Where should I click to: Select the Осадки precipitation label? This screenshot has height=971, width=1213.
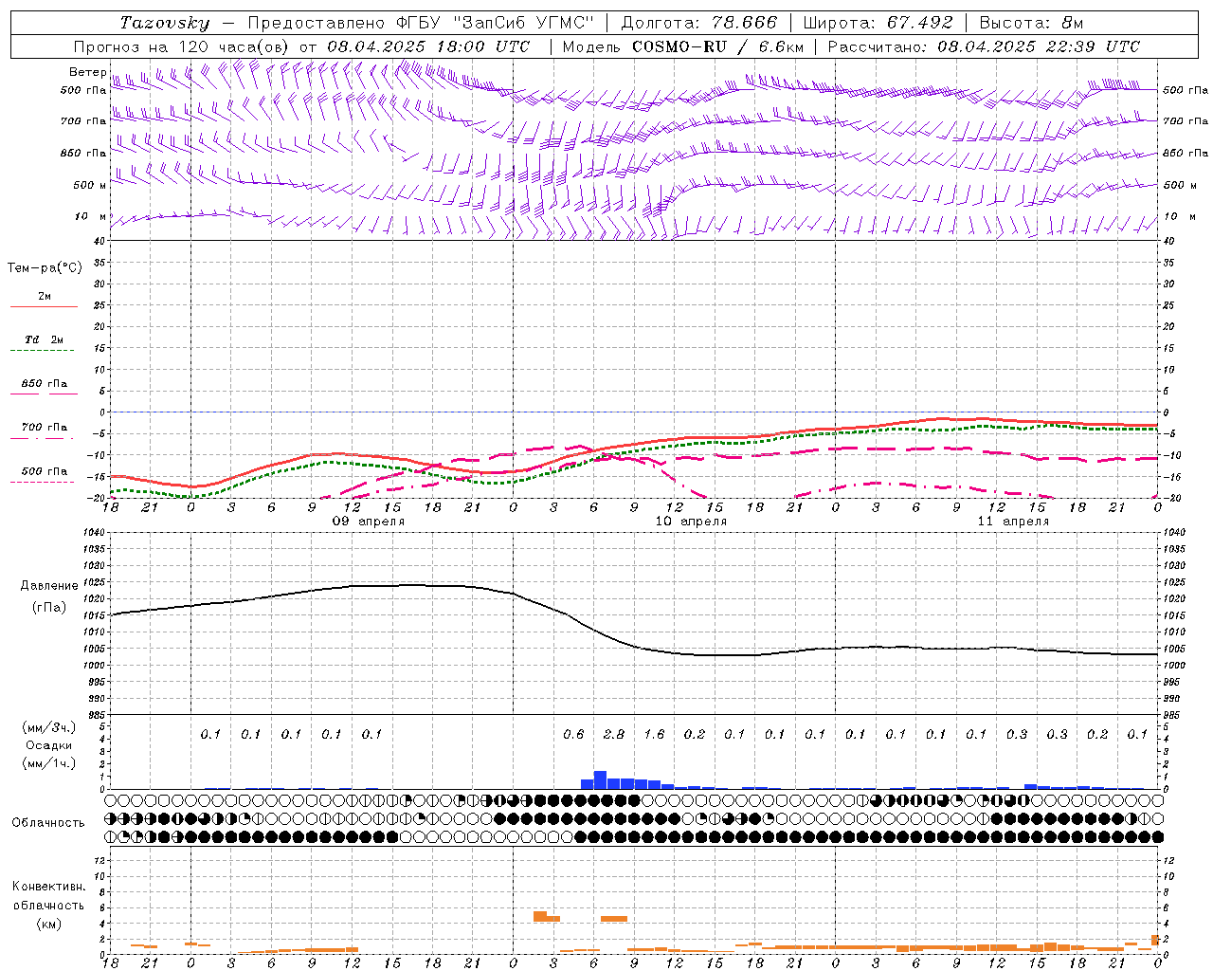[x=49, y=745]
